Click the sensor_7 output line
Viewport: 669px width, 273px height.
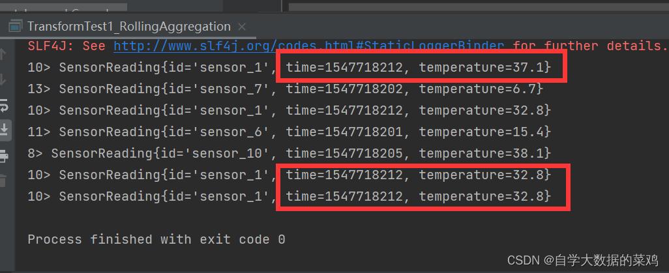(x=286, y=89)
